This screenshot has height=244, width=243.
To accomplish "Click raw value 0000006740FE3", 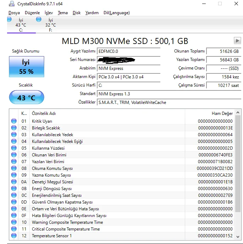I will pos(215,155).
